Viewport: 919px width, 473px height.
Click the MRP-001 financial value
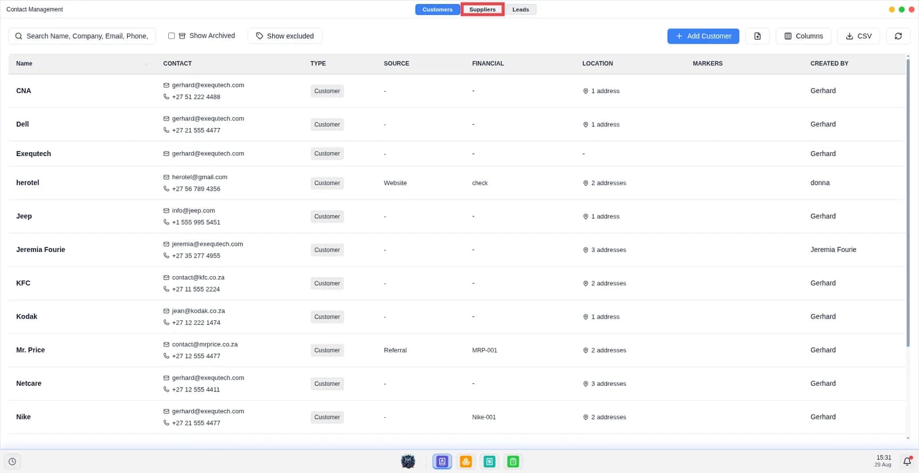coord(485,350)
